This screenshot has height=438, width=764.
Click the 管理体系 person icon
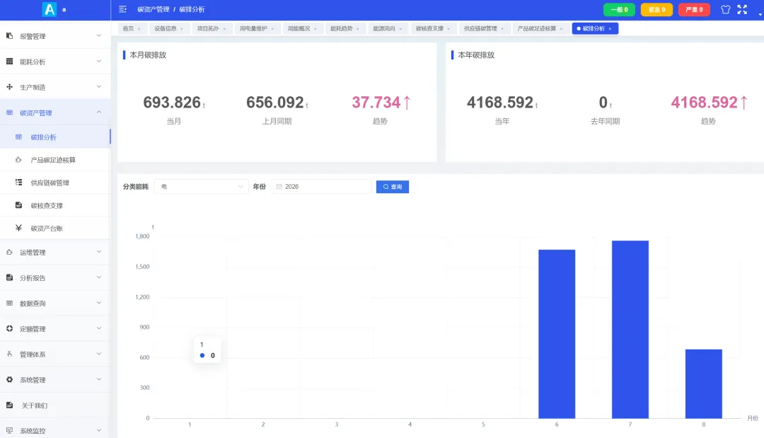(x=9, y=355)
